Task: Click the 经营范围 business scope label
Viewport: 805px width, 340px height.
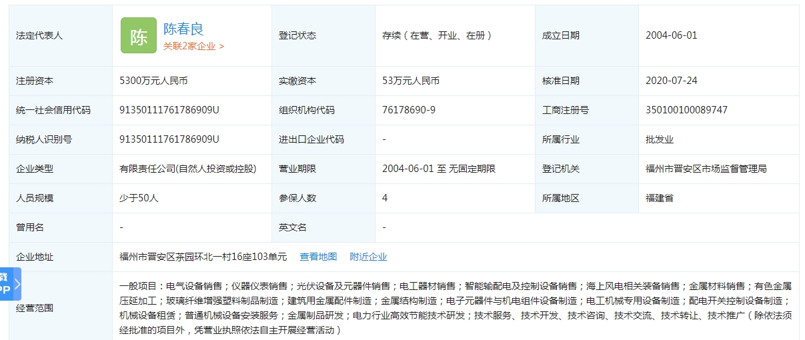Action: [x=35, y=308]
